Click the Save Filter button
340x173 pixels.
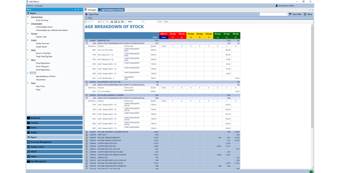pyautogui.click(x=295, y=14)
